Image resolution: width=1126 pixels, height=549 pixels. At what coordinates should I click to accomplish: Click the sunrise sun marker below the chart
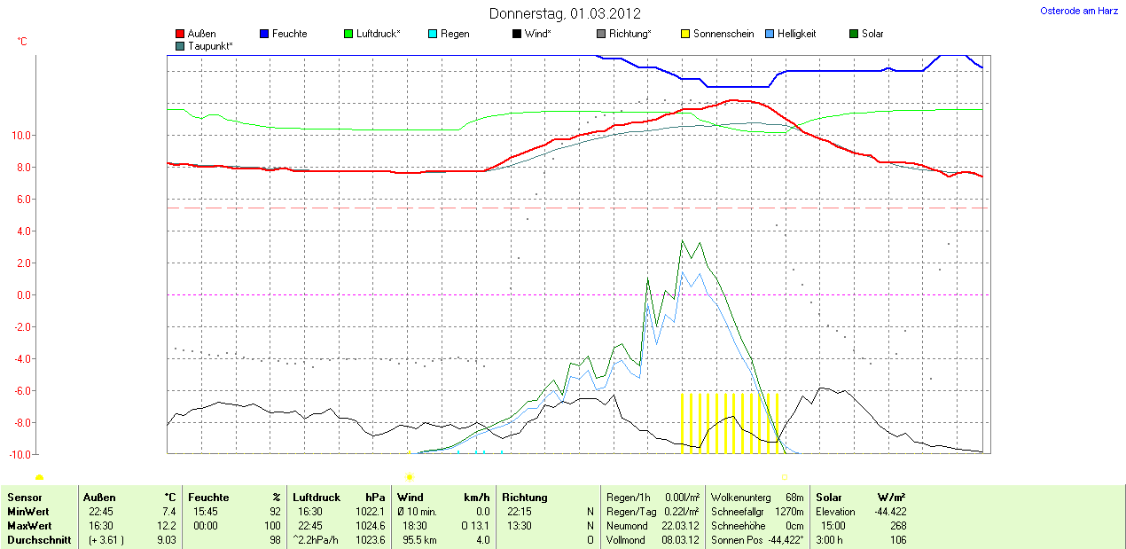[410, 477]
